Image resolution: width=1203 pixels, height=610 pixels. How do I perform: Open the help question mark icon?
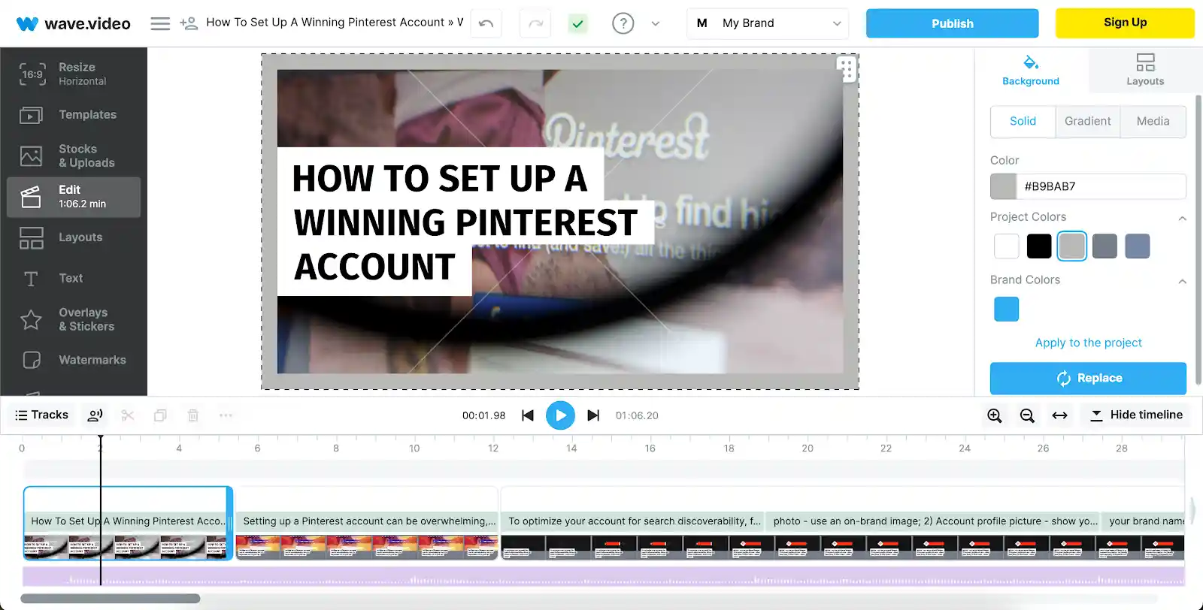623,23
